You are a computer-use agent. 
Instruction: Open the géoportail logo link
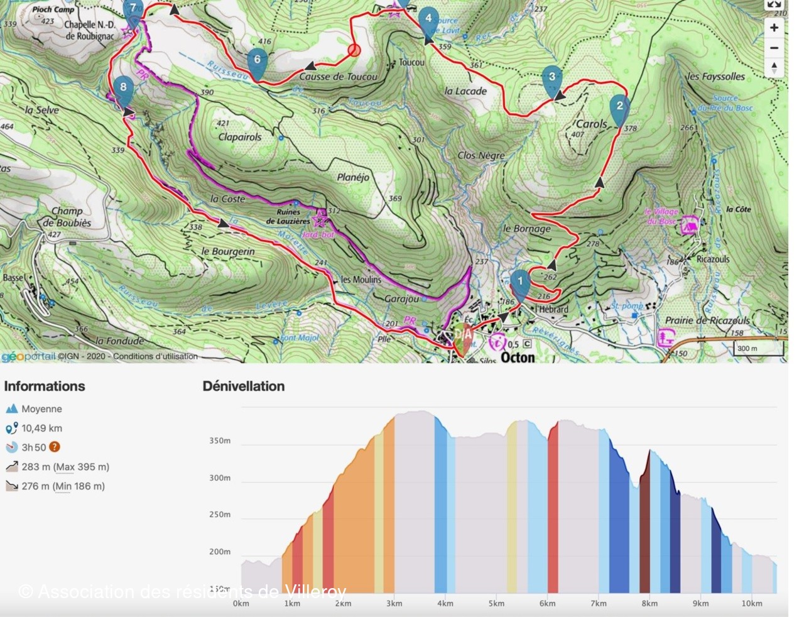(x=28, y=357)
